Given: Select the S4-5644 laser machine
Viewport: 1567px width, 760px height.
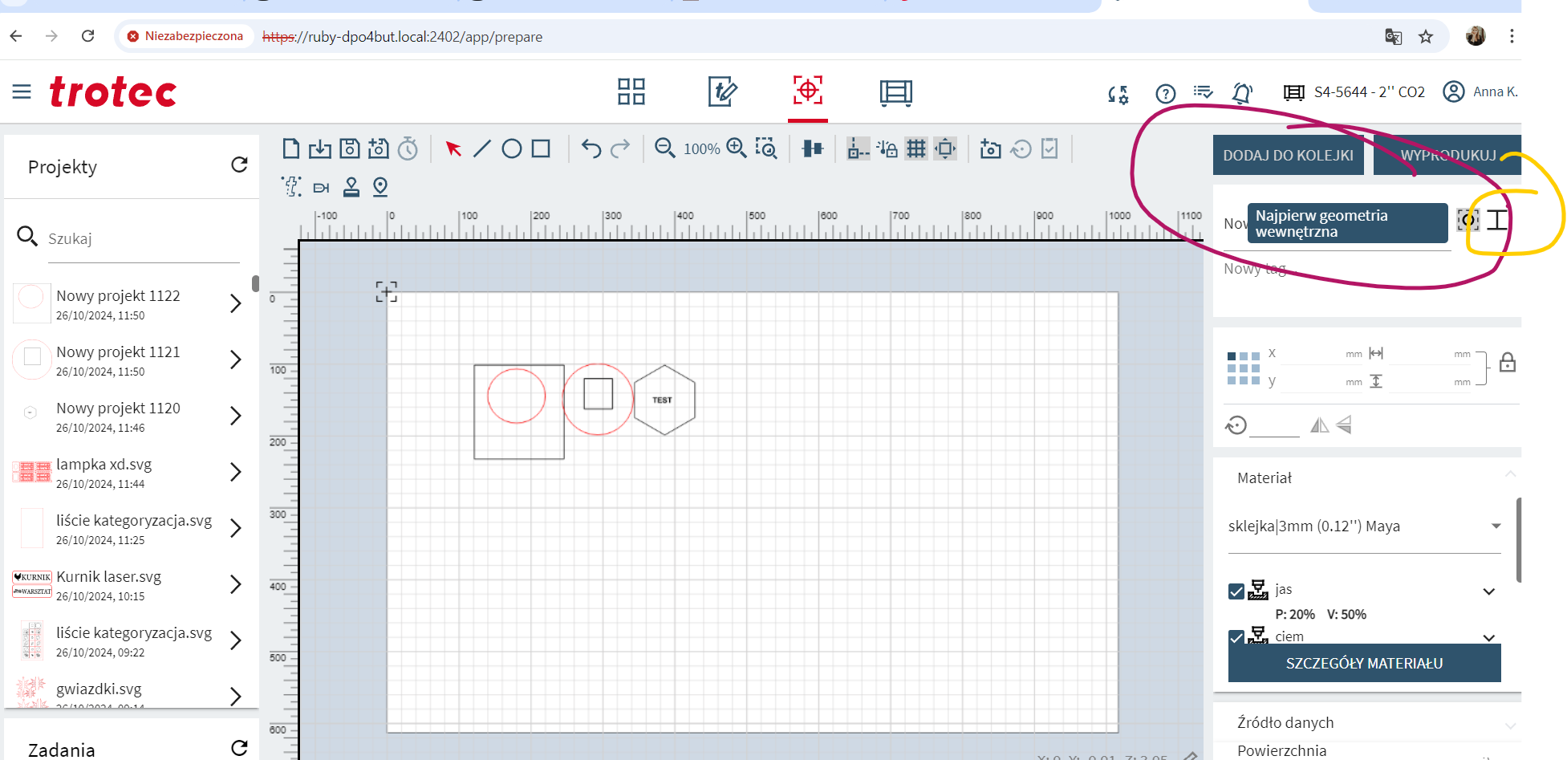Looking at the screenshot, I should (1354, 92).
